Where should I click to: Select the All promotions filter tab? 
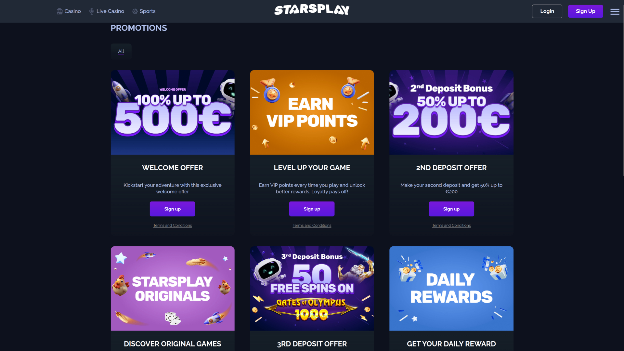(x=121, y=51)
